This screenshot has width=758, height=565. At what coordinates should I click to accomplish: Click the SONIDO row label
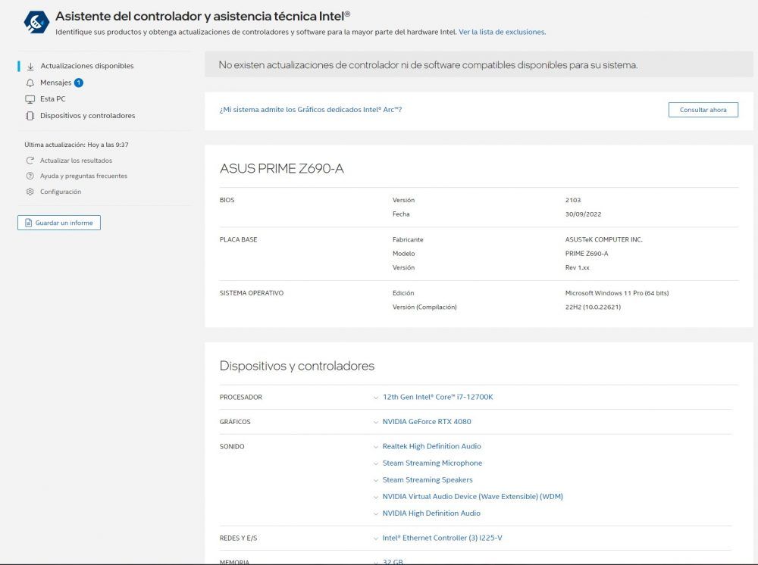(231, 446)
